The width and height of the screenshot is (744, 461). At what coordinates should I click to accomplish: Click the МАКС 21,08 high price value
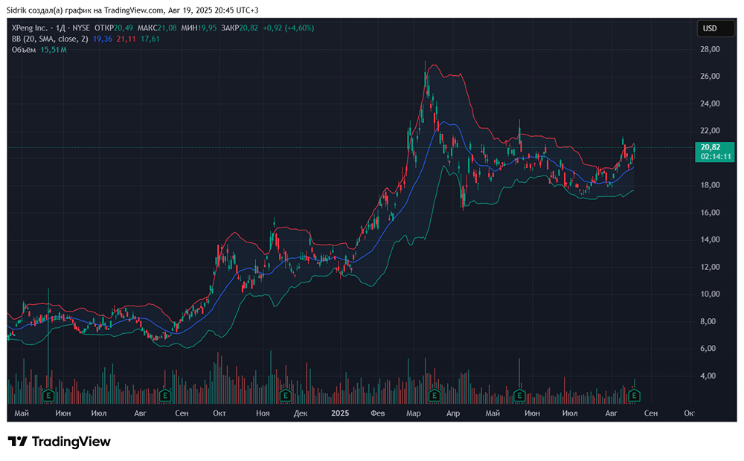pyautogui.click(x=157, y=28)
